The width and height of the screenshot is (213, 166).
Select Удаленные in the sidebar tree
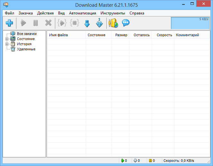[x=26, y=49]
